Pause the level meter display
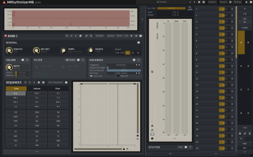This screenshot has height=157, width=253. point(152,126)
